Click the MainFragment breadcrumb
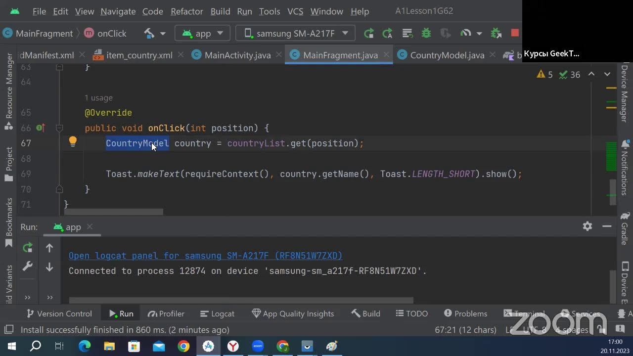The image size is (633, 356). (38, 34)
